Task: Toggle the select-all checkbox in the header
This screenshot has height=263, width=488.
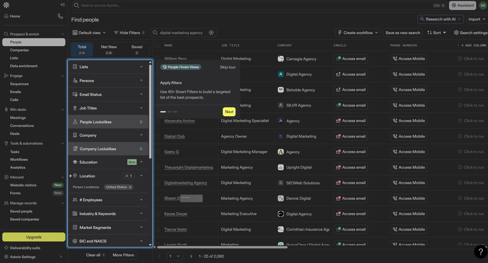Action: point(157,45)
